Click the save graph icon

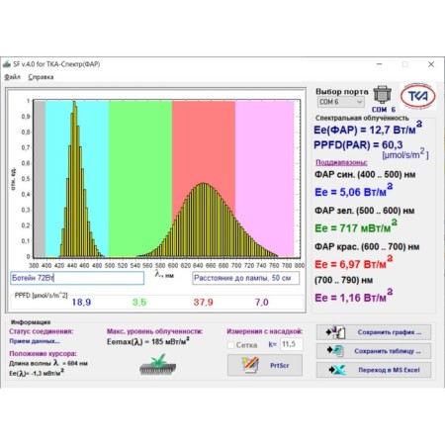click(335, 332)
